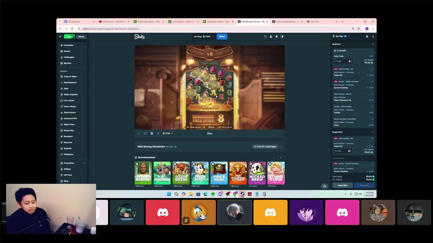The width and height of the screenshot is (433, 243).
Task: Open the Golden Geese game thumbnail
Action: pos(181,173)
